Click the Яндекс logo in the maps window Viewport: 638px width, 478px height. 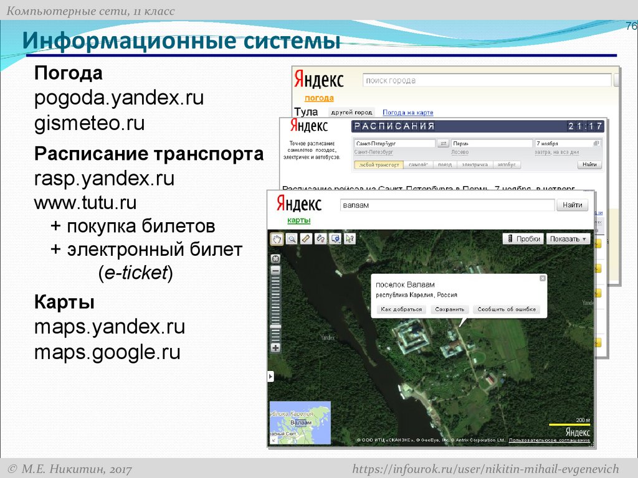299,204
